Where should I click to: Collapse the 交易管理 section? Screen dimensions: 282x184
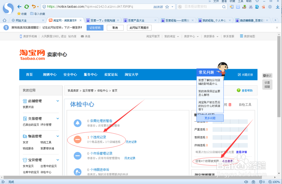pos(58,119)
